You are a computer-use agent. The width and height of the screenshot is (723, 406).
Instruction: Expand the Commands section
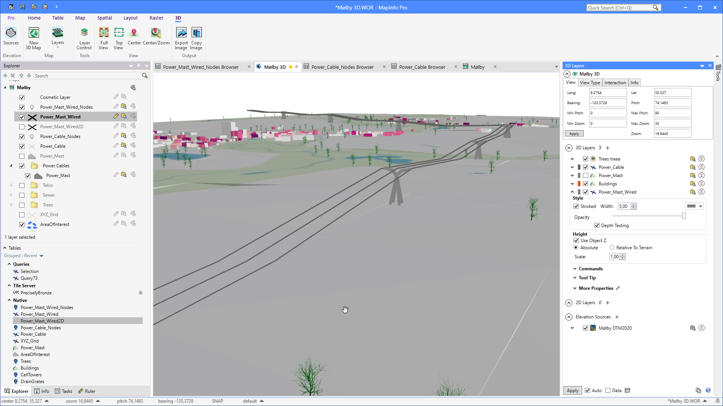pos(575,269)
